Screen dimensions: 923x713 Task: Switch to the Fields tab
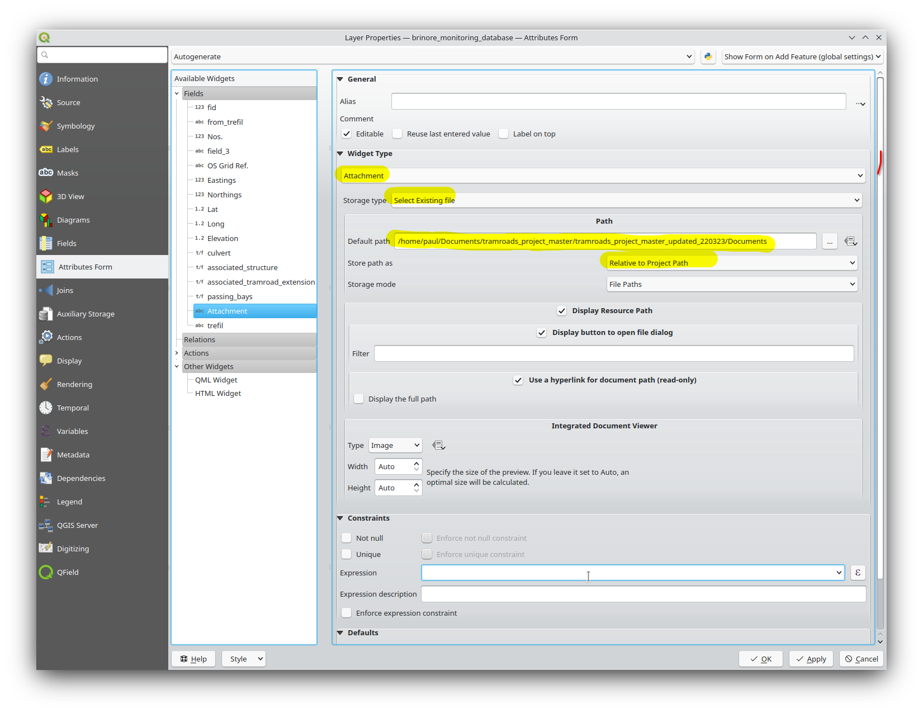click(x=67, y=243)
